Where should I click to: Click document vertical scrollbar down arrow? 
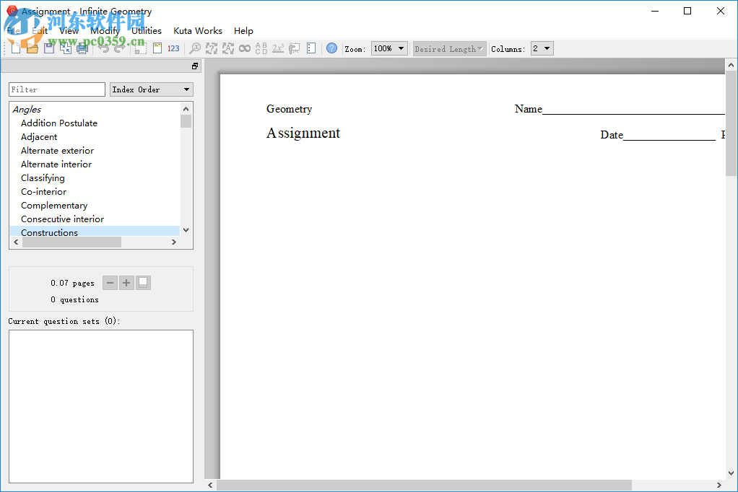click(731, 473)
